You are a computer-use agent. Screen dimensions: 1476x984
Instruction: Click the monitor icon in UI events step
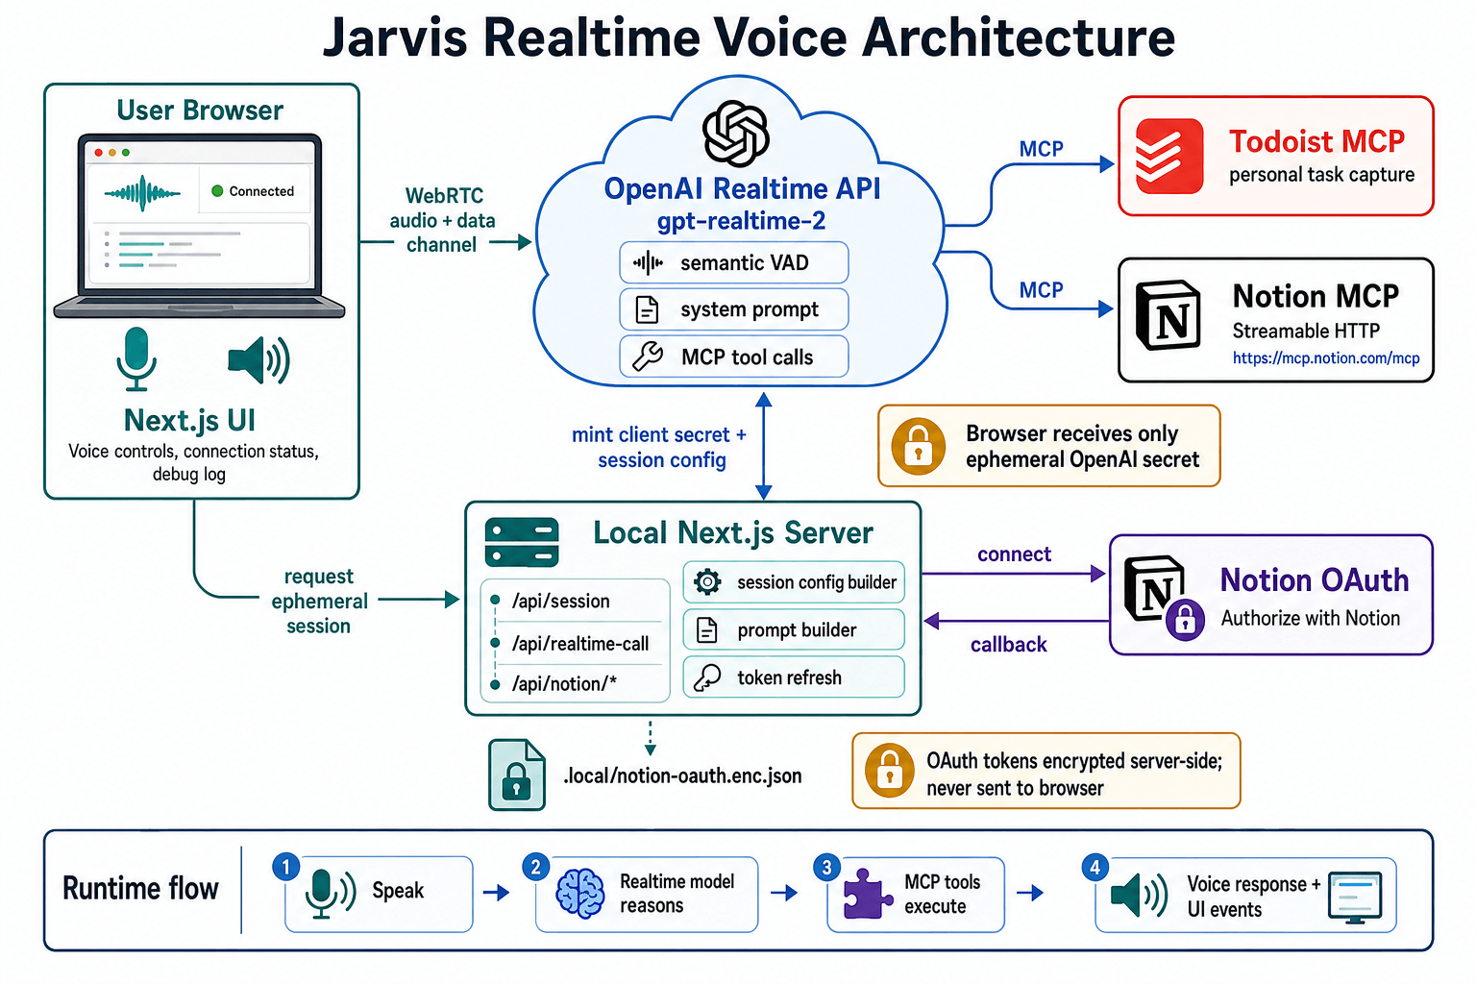coord(1355,898)
